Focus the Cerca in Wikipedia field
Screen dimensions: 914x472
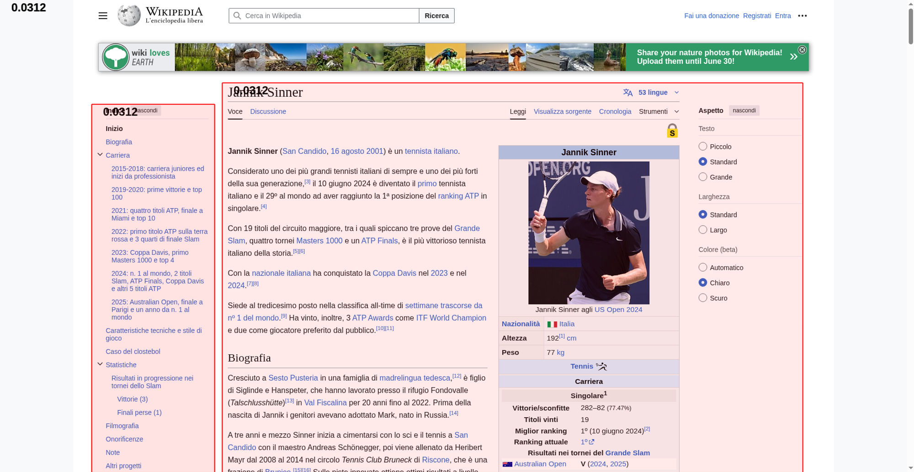tap(324, 16)
